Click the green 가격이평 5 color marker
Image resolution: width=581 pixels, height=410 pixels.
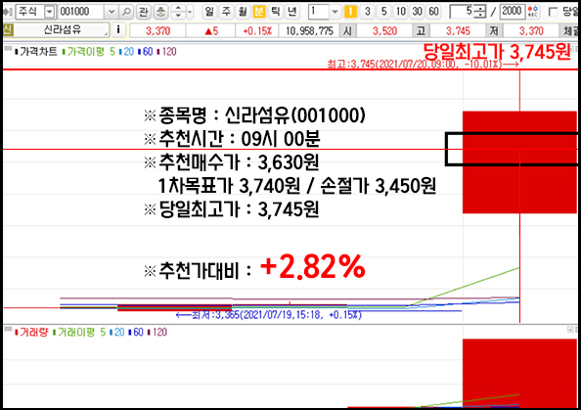pos(64,52)
